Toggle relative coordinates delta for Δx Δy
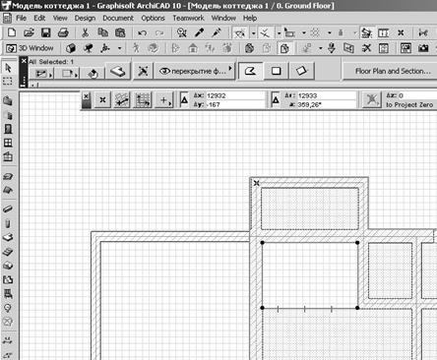Image resolution: width=437 pixels, height=360 pixels. (x=184, y=100)
